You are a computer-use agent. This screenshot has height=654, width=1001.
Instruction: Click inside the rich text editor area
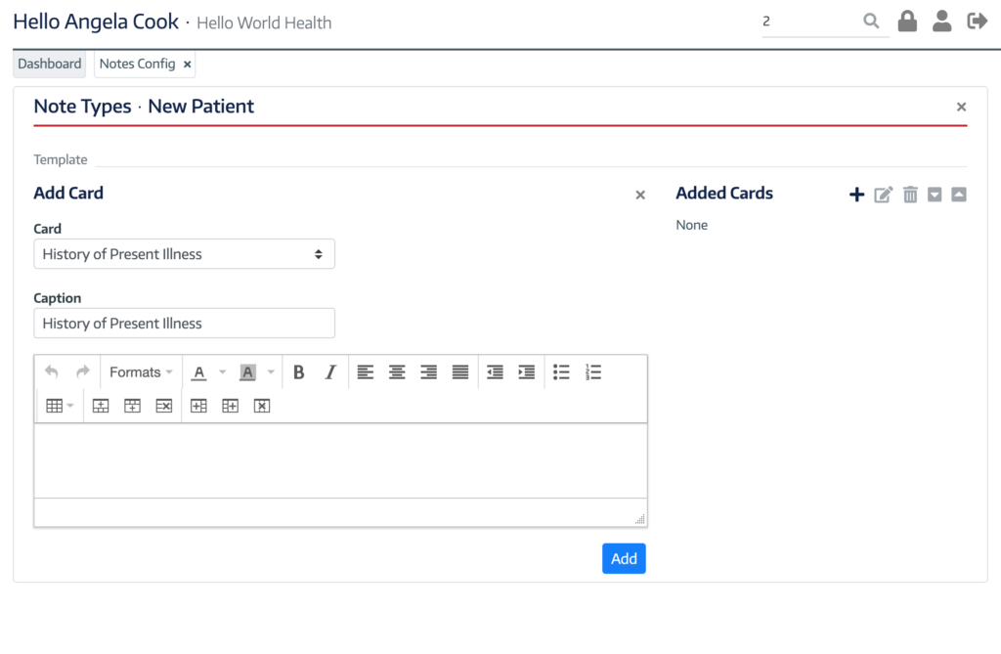[x=340, y=460]
